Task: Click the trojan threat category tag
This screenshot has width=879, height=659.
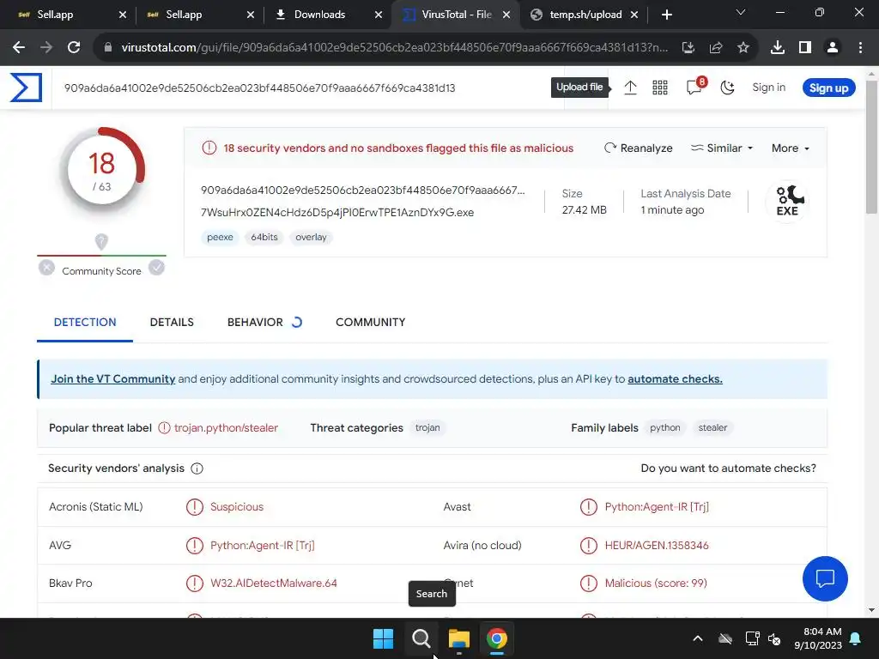Action: point(427,427)
